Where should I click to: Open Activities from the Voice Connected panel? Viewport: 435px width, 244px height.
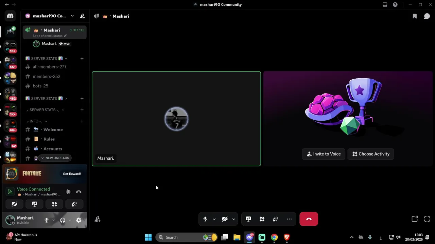(54, 204)
